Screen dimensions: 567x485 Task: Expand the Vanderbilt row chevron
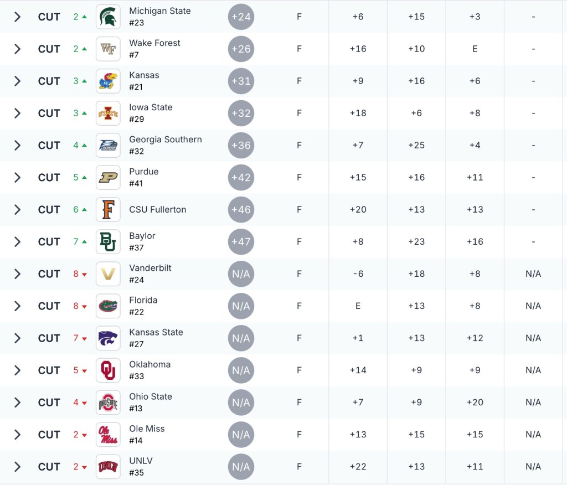pyautogui.click(x=17, y=274)
